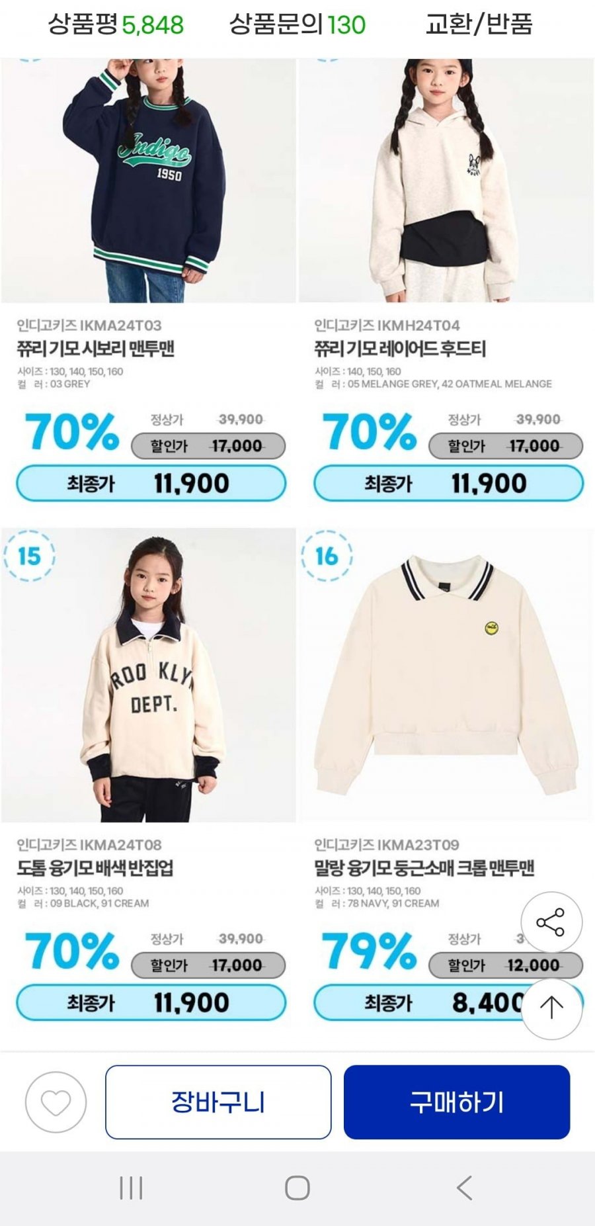Tap 최종가 11,900 on 레이어드 후드티
This screenshot has width=595, height=1226.
click(448, 484)
